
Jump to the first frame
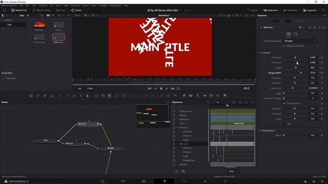149,88
